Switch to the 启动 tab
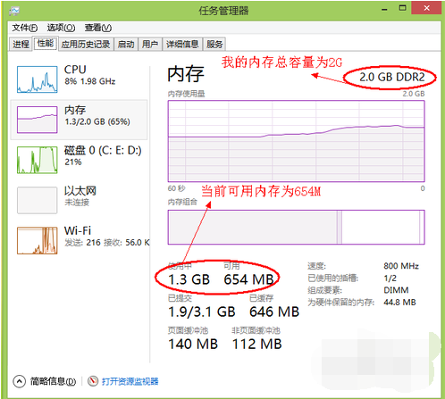This screenshot has width=445, height=399. tap(126, 45)
